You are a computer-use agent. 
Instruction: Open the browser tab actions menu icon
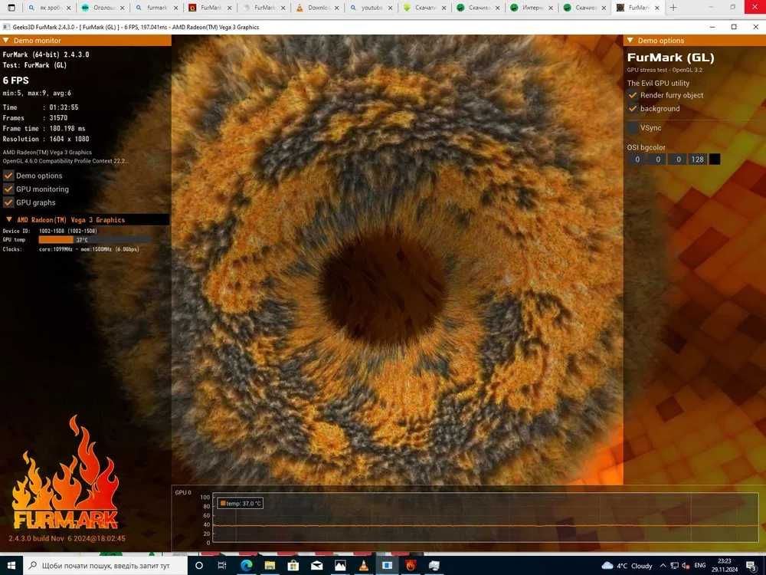(11, 8)
